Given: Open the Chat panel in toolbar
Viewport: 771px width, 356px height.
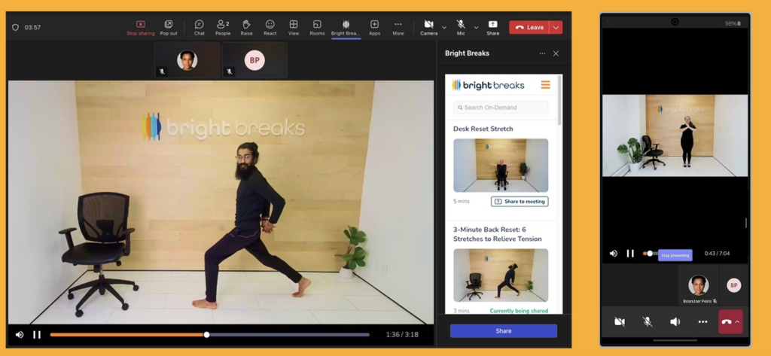Looking at the screenshot, I should coord(199,27).
